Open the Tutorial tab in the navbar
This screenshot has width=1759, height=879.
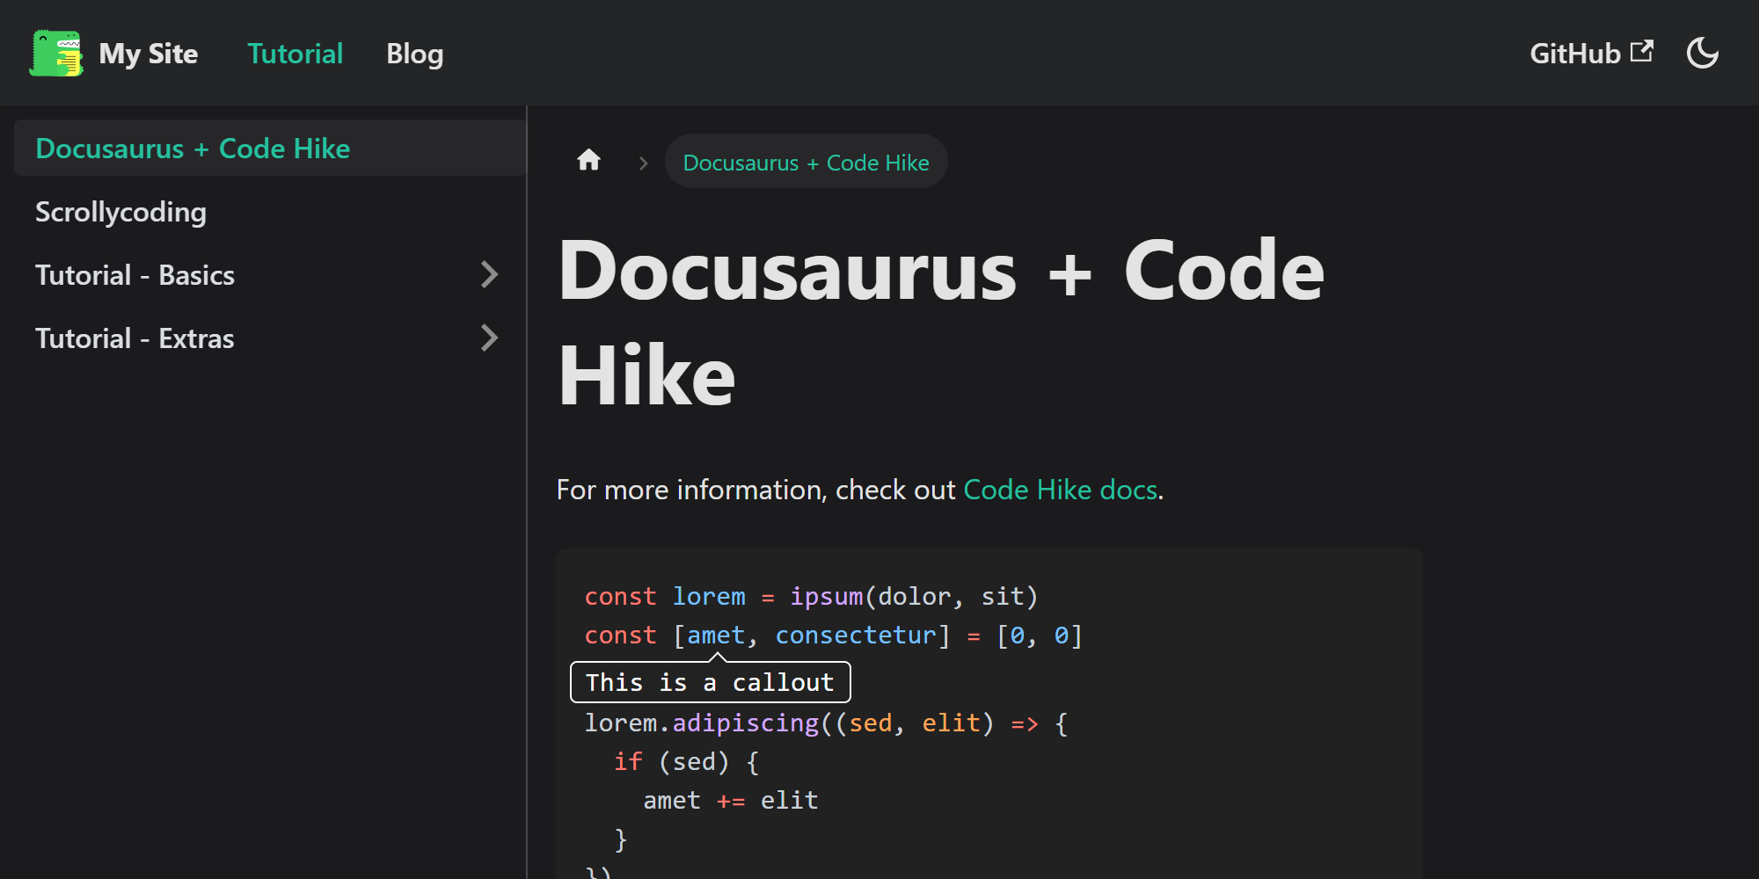tap(295, 54)
